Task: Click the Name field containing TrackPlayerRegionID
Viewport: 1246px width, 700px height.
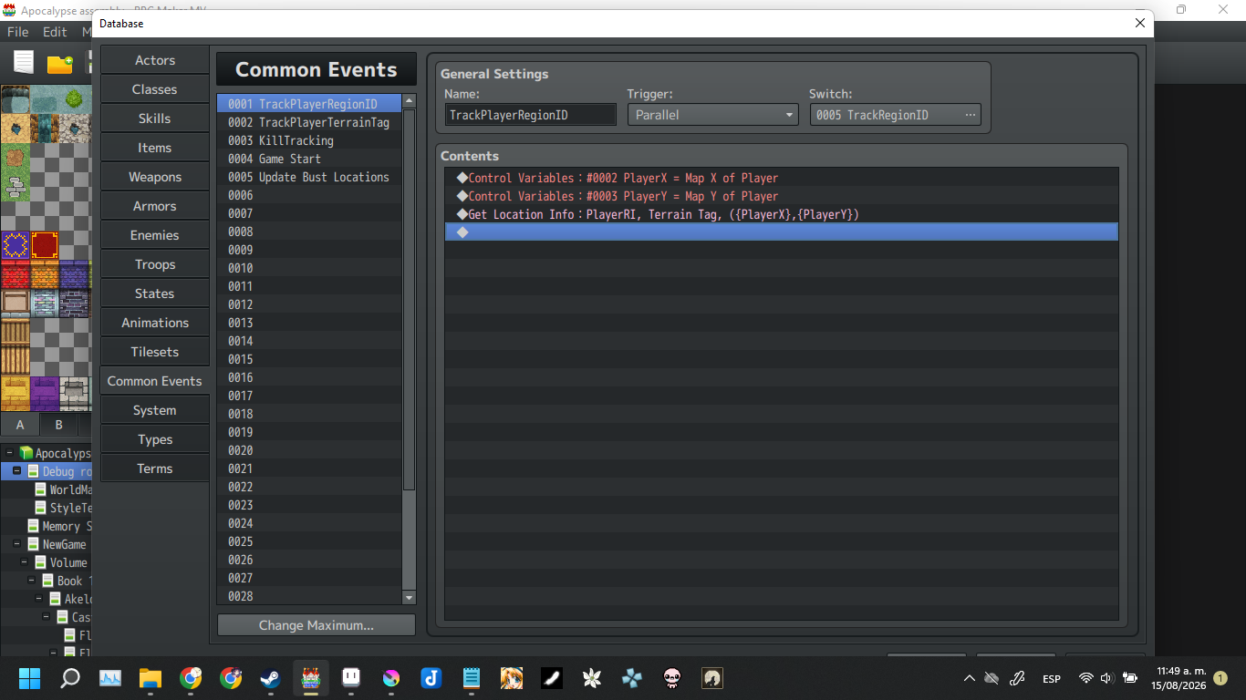Action: 531,115
